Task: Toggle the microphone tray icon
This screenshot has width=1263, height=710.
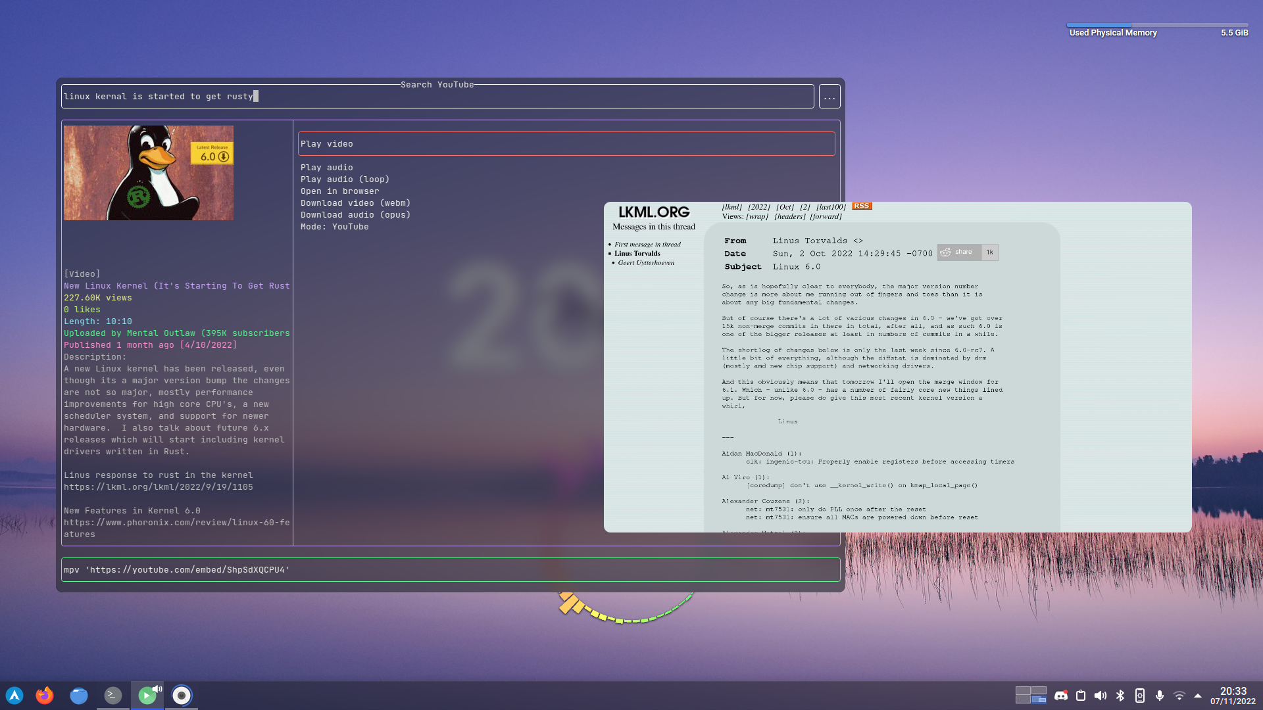Action: click(1160, 696)
